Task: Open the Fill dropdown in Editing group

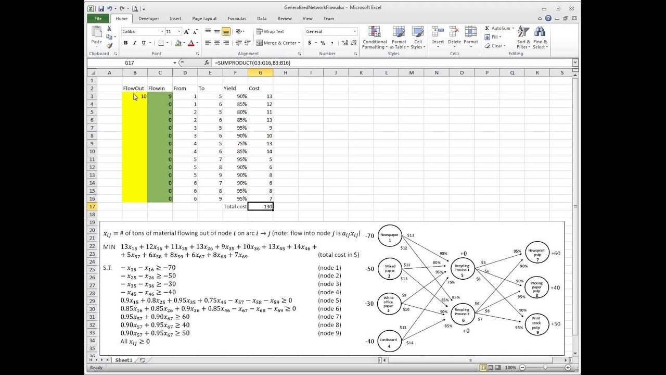Action: pos(494,37)
